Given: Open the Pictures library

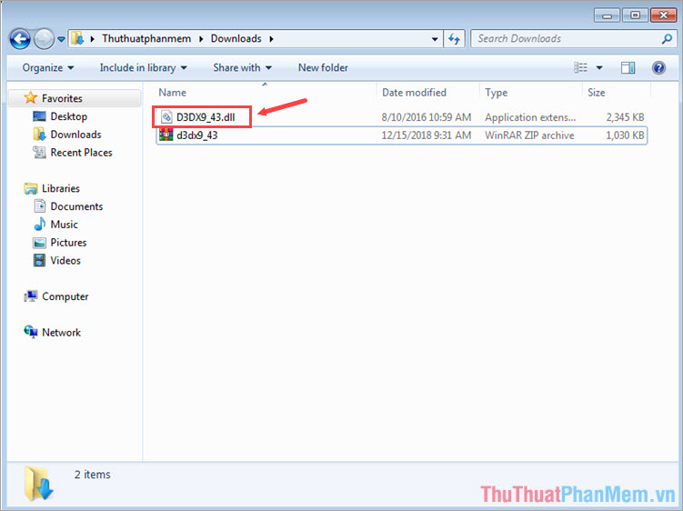Looking at the screenshot, I should tap(68, 243).
